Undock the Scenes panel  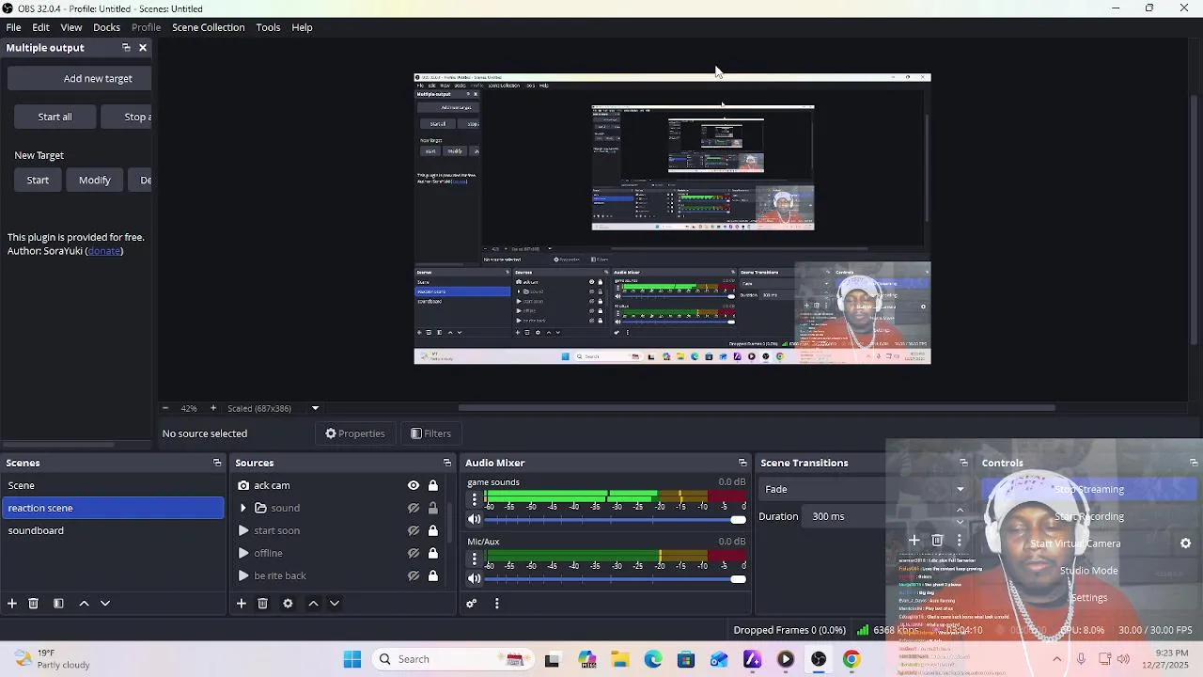point(217,463)
